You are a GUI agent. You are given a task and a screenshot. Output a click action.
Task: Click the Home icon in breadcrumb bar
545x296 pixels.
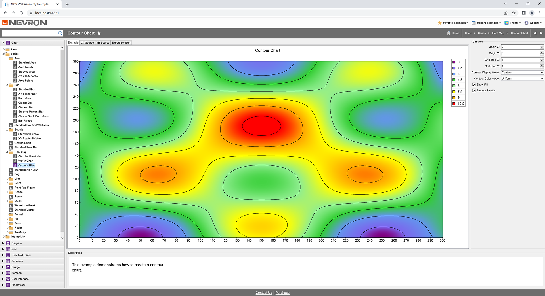pyautogui.click(x=448, y=33)
